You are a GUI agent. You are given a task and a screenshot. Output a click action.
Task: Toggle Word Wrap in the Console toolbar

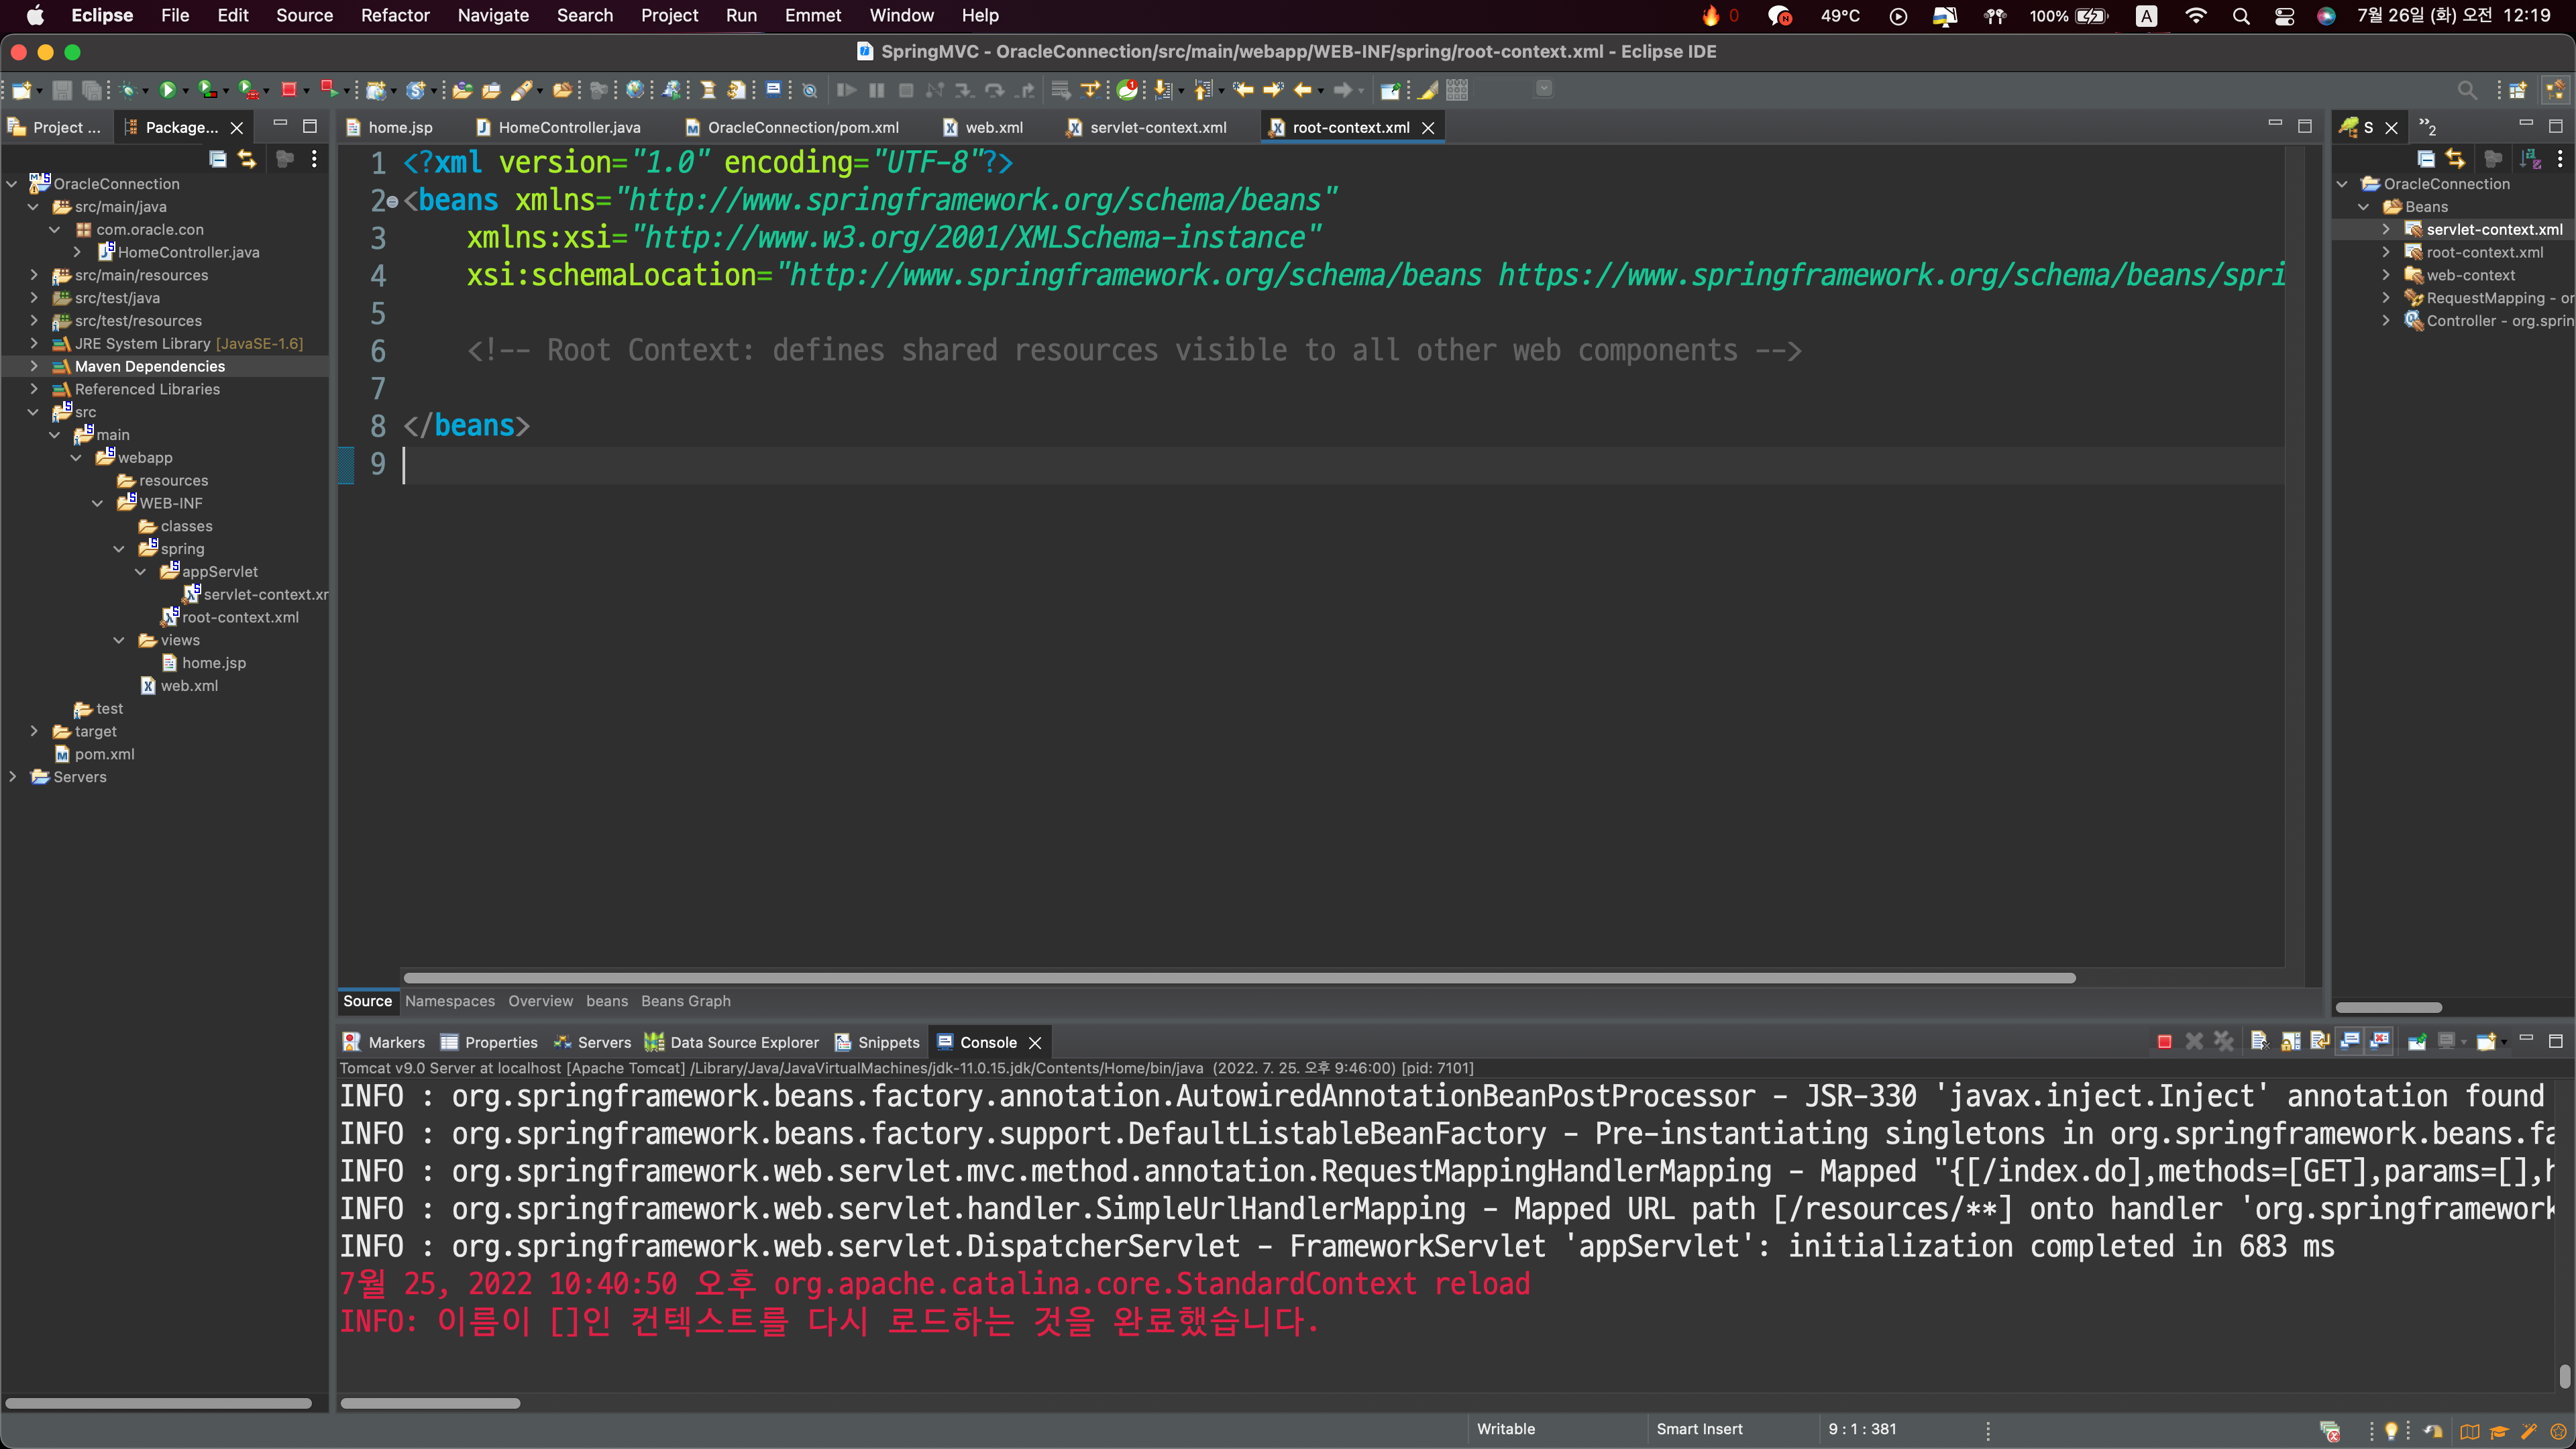(2320, 1042)
